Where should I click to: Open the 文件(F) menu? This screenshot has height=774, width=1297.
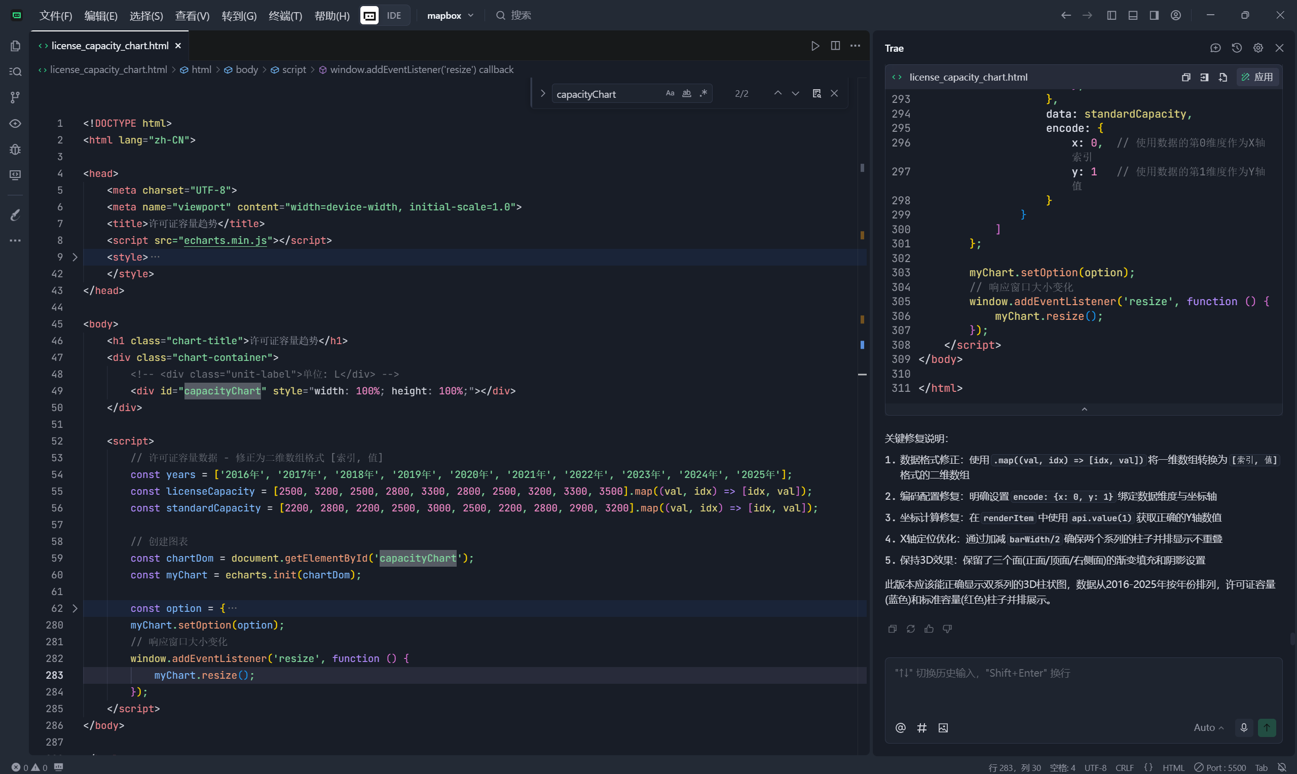click(x=55, y=16)
